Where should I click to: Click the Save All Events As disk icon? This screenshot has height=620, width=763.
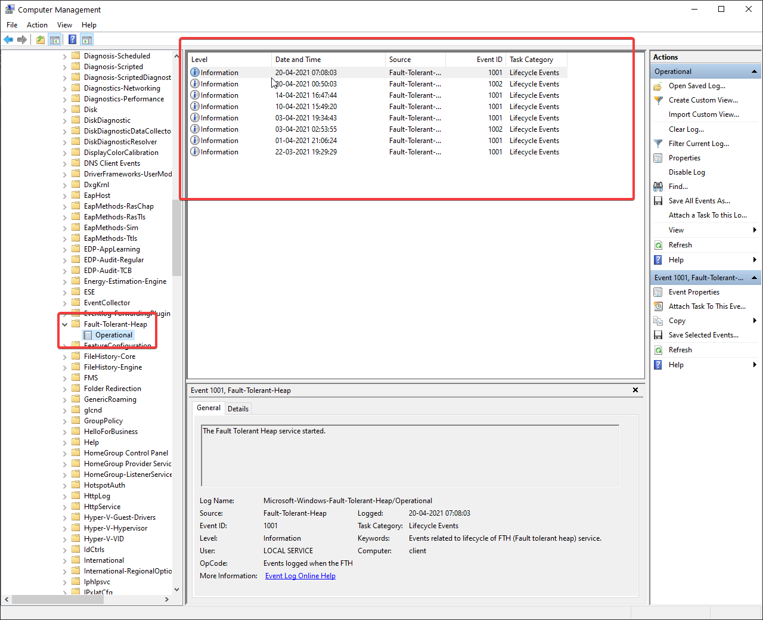point(658,201)
